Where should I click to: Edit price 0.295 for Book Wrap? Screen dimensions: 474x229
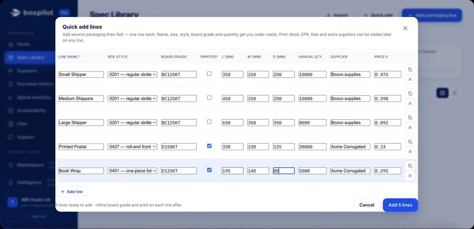pyautogui.click(x=387, y=171)
